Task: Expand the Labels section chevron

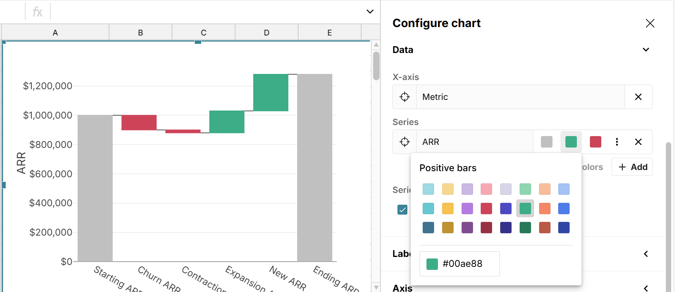Action: tap(646, 254)
